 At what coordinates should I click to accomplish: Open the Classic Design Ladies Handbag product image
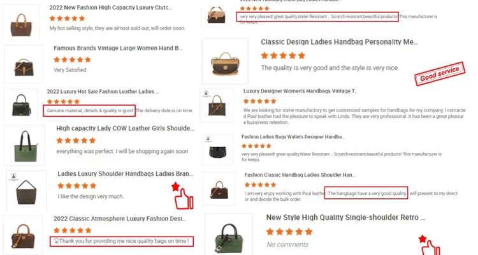225,61
